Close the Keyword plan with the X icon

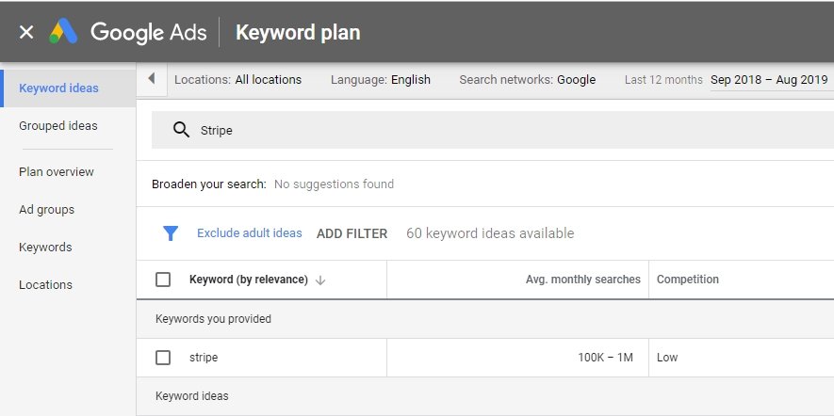26,32
